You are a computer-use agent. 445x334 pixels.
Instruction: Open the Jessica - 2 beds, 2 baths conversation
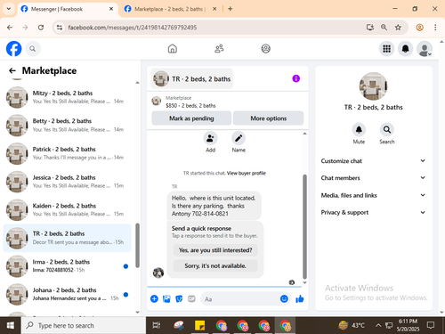pyautogui.click(x=67, y=182)
